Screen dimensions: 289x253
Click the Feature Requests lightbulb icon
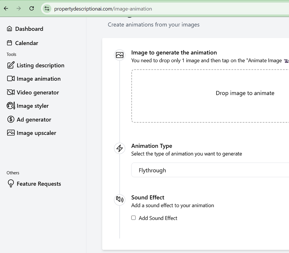point(11,184)
